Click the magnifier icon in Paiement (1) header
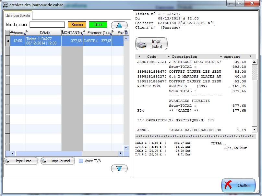 click(110, 33)
